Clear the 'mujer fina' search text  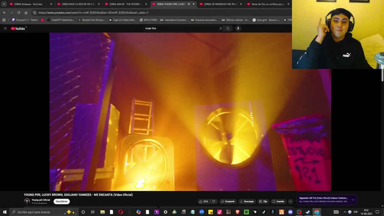tap(221, 28)
